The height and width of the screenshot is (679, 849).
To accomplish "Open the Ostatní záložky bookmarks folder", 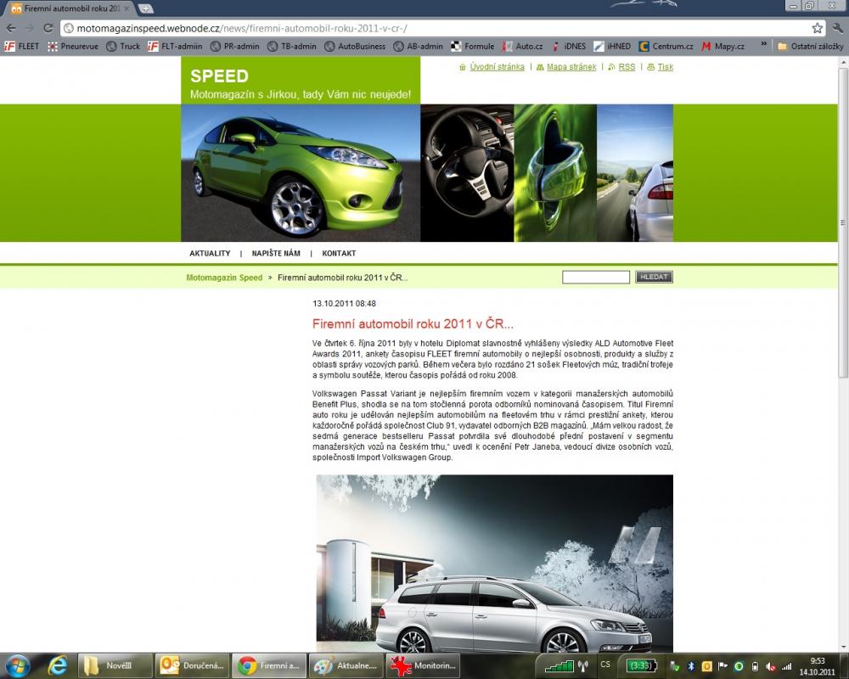I will [x=810, y=47].
